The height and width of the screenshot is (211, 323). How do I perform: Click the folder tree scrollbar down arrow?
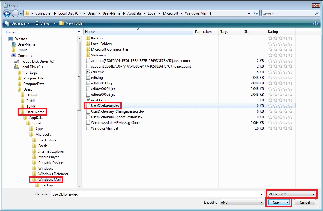(79, 186)
